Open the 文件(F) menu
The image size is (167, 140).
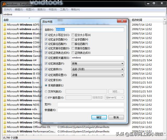click(x=8, y=10)
